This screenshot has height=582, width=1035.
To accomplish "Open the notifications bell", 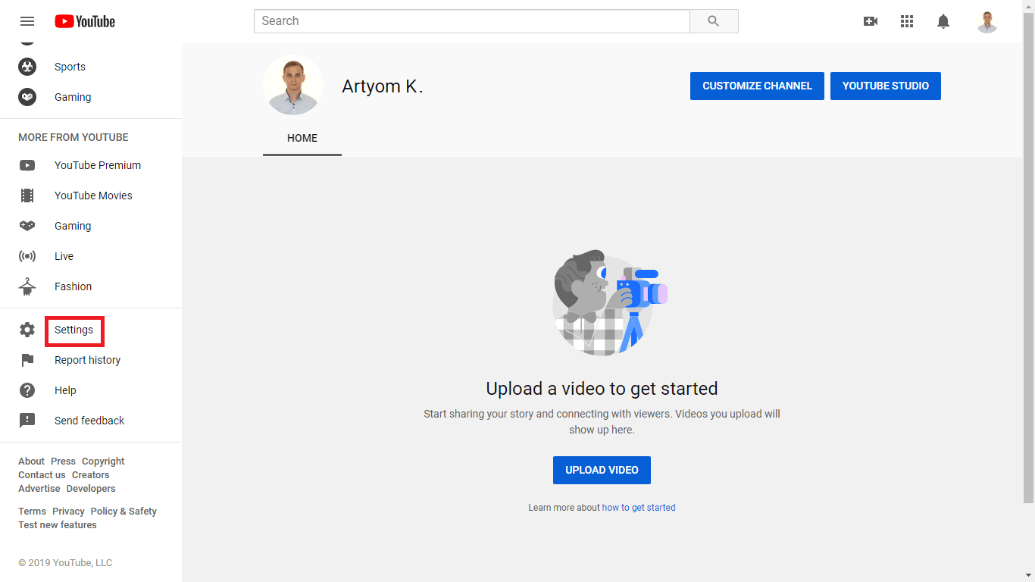I will [943, 21].
